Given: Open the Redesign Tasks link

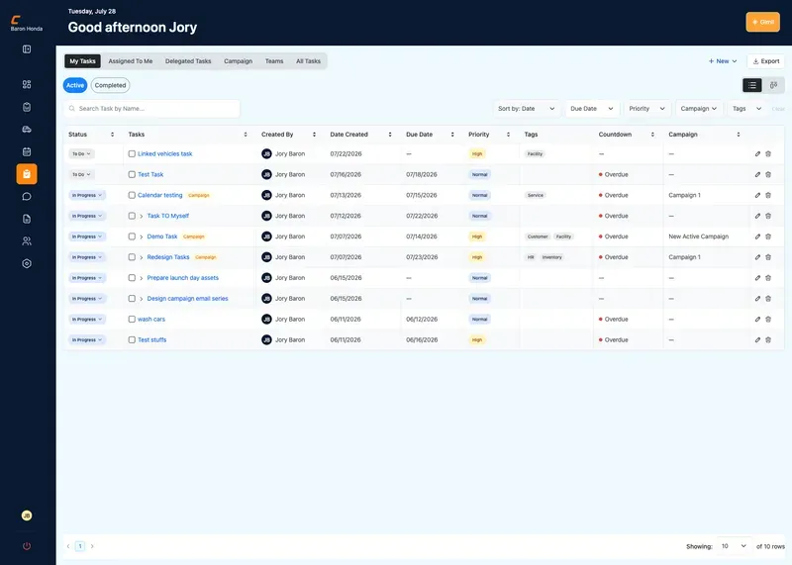Looking at the screenshot, I should pos(168,257).
